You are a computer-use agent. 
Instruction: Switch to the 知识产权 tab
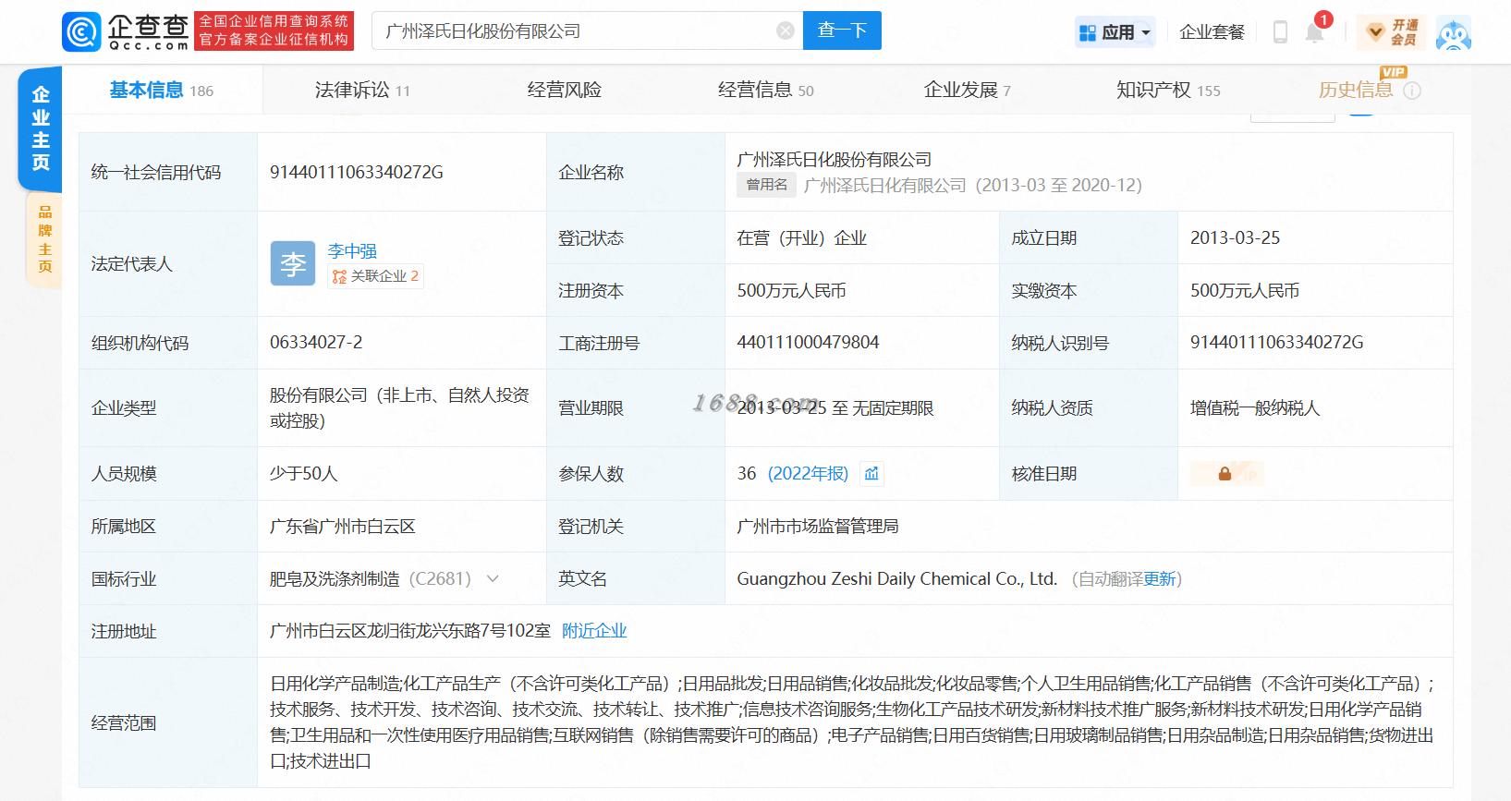[x=1168, y=90]
